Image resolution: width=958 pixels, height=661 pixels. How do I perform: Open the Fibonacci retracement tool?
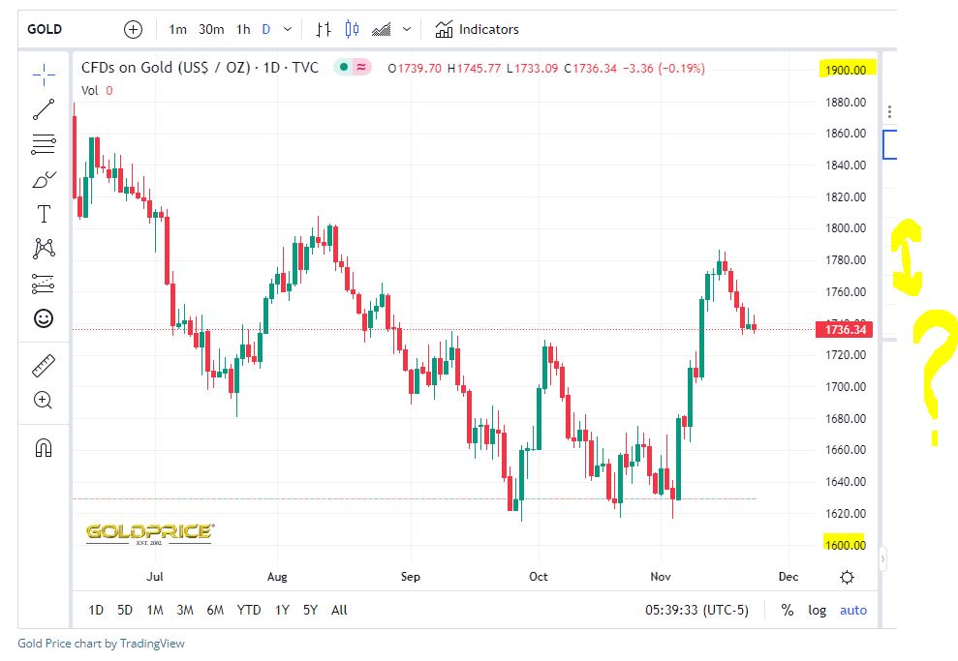coord(44,144)
